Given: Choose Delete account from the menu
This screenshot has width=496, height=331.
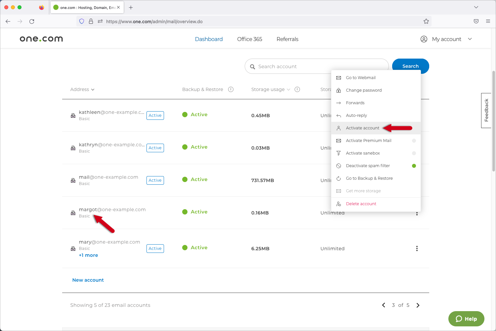Looking at the screenshot, I should pos(361,204).
